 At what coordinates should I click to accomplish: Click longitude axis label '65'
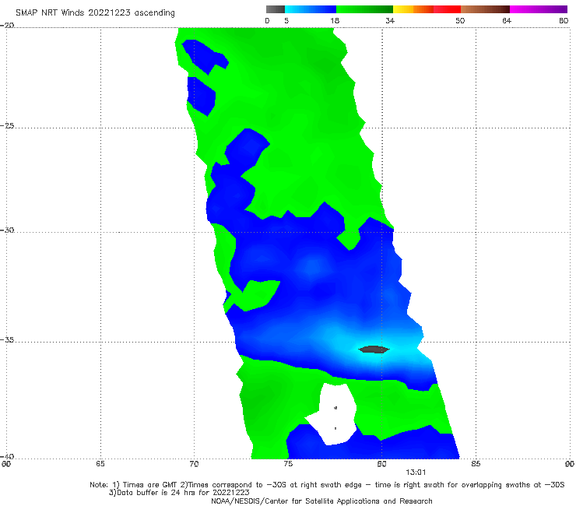pyautogui.click(x=100, y=464)
